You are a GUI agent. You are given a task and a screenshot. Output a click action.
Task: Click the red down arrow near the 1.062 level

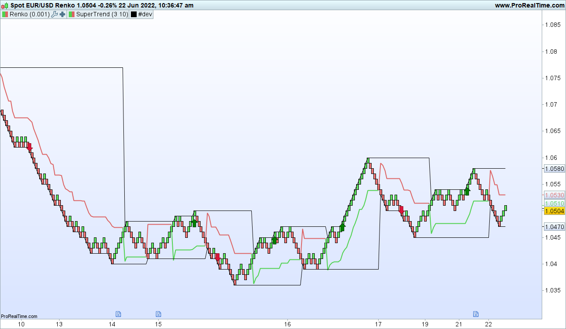click(30, 147)
